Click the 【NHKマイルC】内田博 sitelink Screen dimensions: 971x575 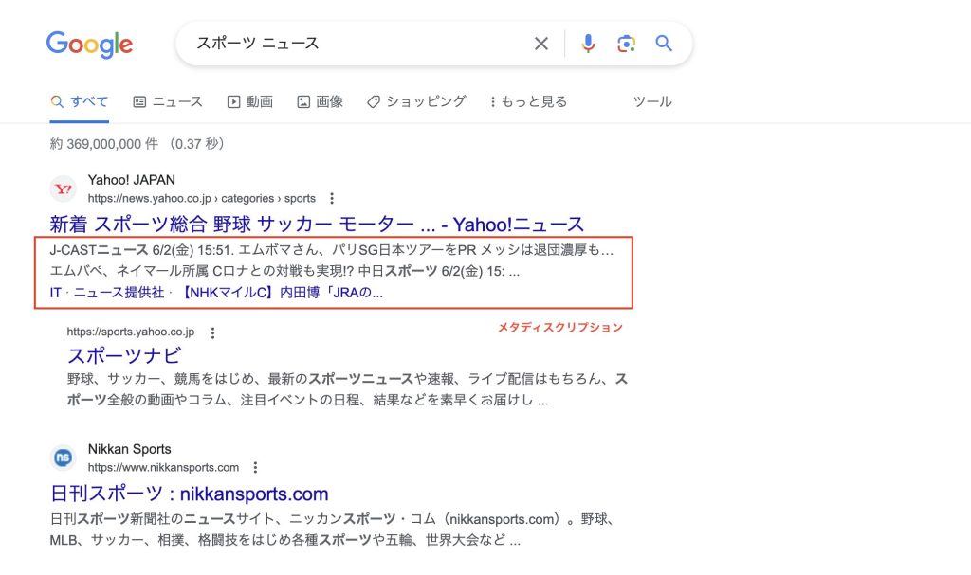click(x=280, y=293)
